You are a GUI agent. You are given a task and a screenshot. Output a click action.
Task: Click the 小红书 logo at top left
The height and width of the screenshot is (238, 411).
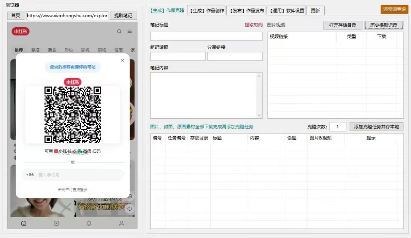click(20, 32)
